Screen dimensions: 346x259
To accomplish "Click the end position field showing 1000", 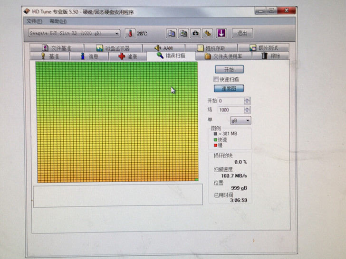I will click(231, 110).
